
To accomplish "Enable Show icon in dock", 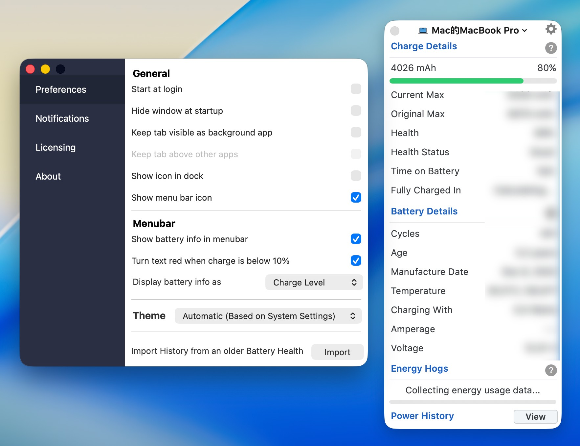I will (x=356, y=176).
